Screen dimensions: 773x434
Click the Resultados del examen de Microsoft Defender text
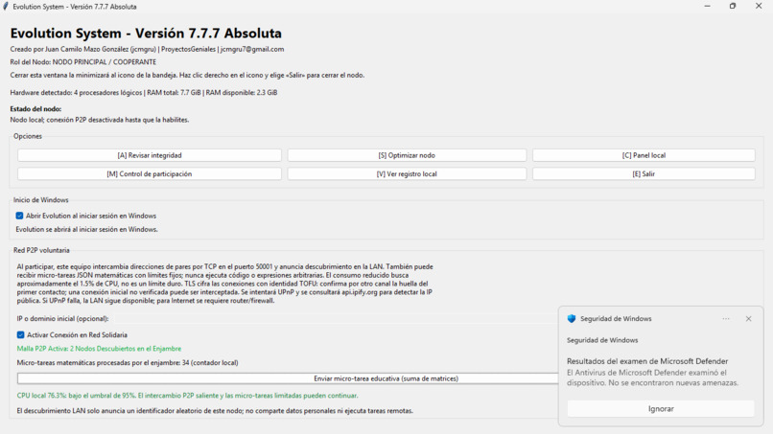pos(647,361)
